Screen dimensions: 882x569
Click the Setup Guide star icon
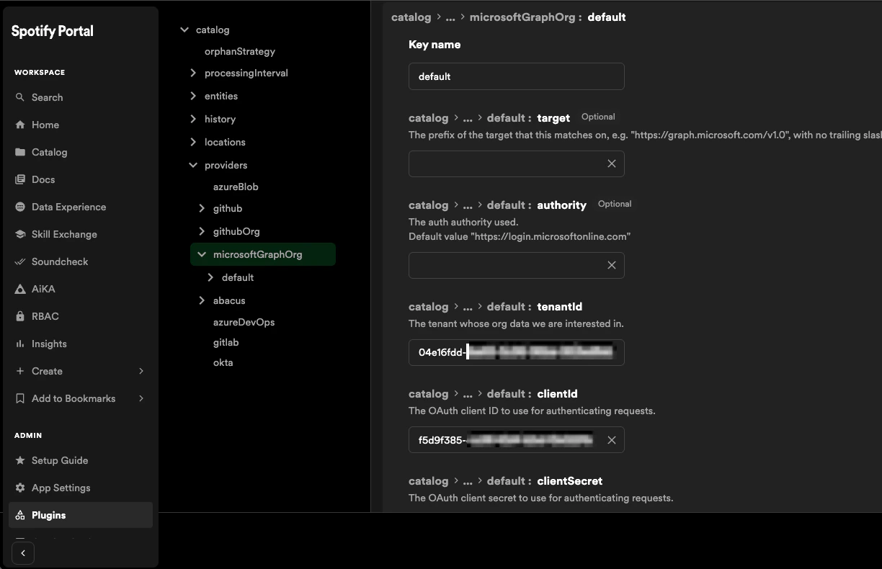pos(20,460)
